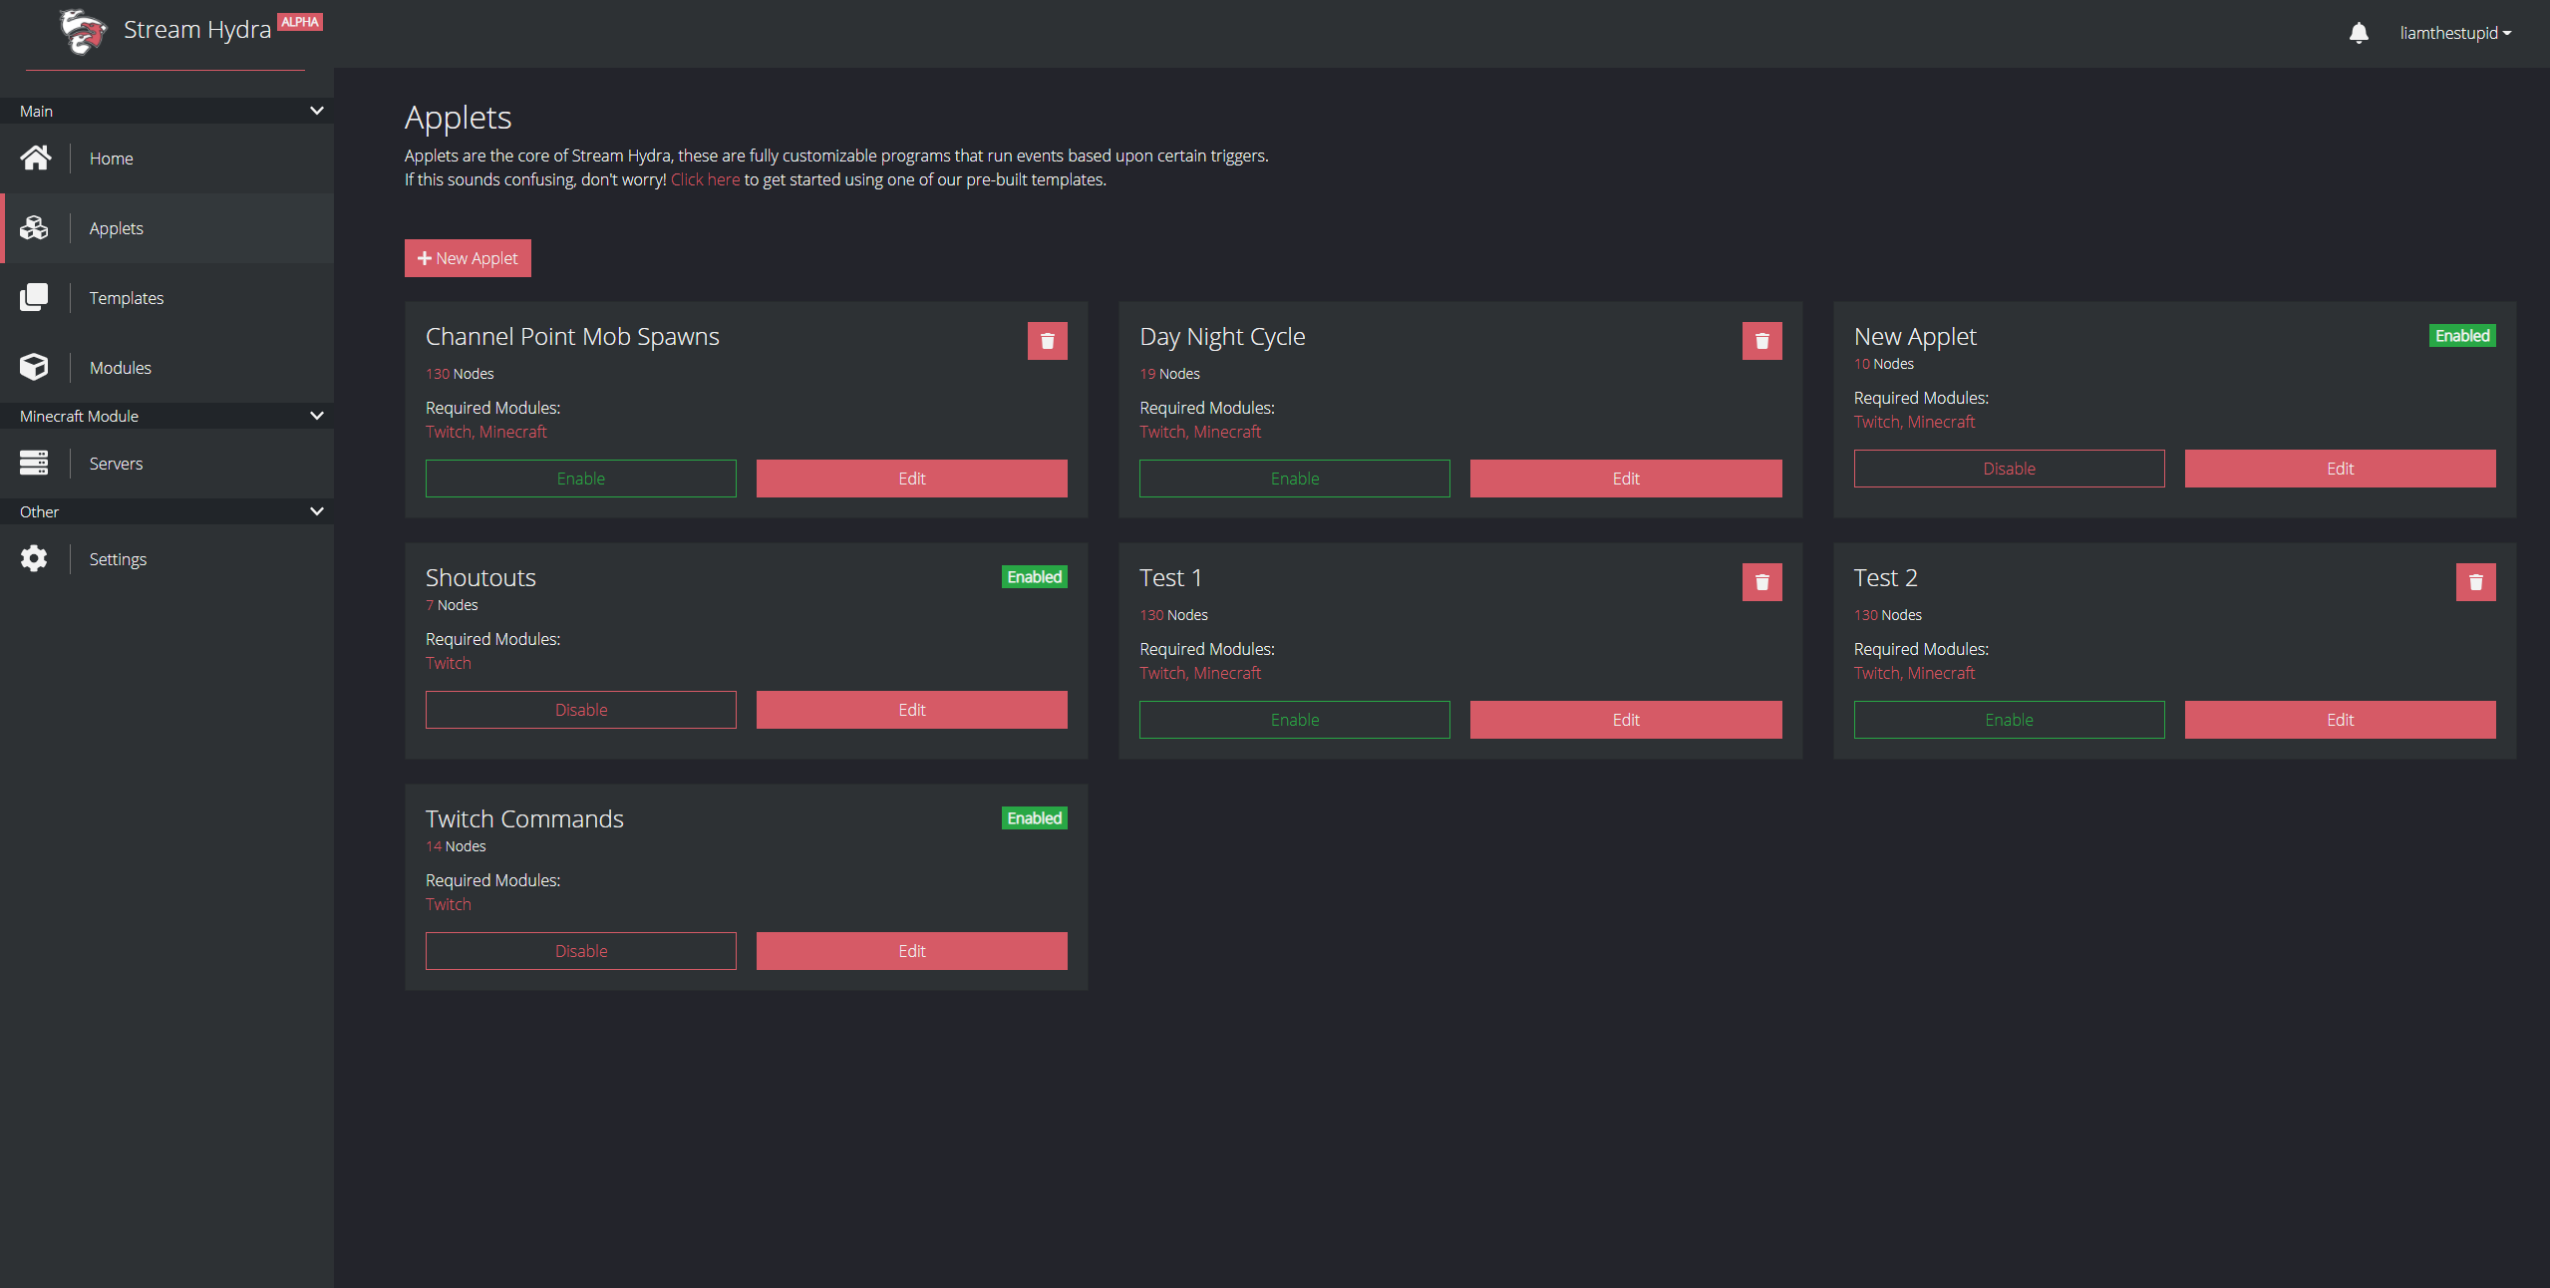Disable the Twitch Commands applet
The height and width of the screenshot is (1288, 2550).
click(580, 951)
